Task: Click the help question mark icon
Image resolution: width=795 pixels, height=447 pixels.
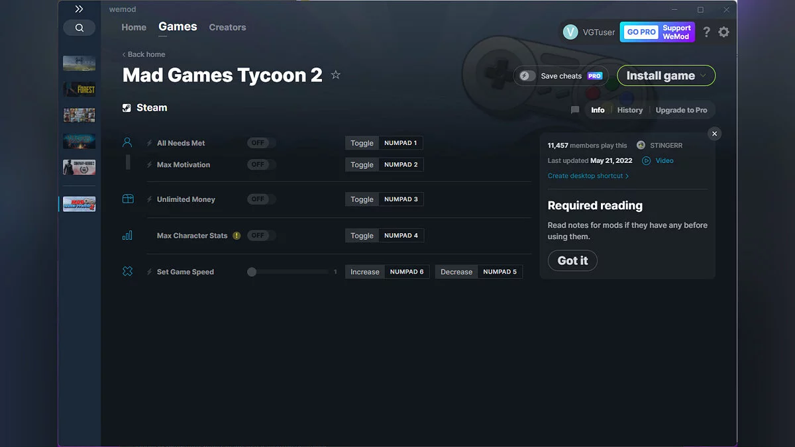Action: point(706,32)
